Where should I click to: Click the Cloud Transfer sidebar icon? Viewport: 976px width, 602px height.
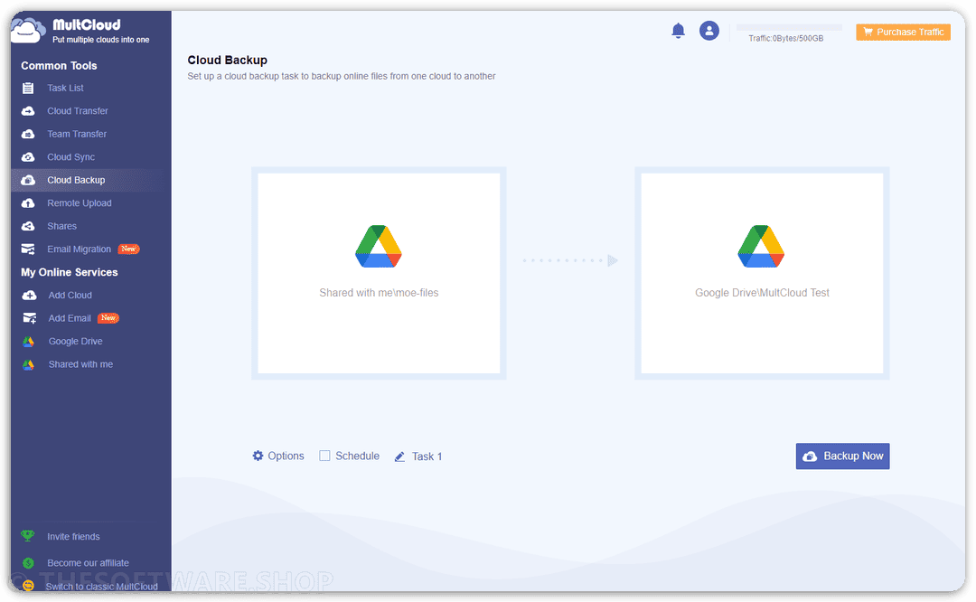pos(28,111)
